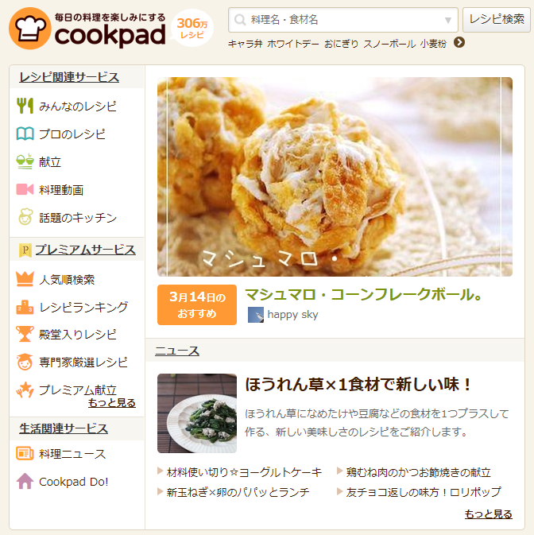Click the purple house Cookpad Do! icon
This screenshot has height=535, width=534.
click(x=25, y=482)
